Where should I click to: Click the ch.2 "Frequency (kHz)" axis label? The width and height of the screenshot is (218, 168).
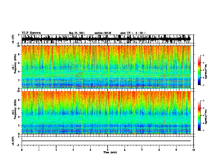pos(15,109)
